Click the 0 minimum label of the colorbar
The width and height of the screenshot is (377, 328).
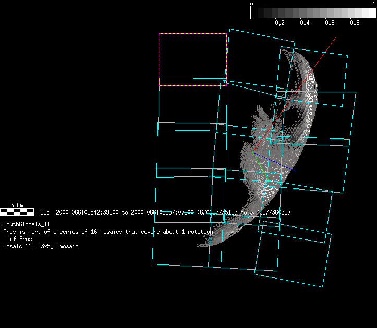click(x=252, y=4)
